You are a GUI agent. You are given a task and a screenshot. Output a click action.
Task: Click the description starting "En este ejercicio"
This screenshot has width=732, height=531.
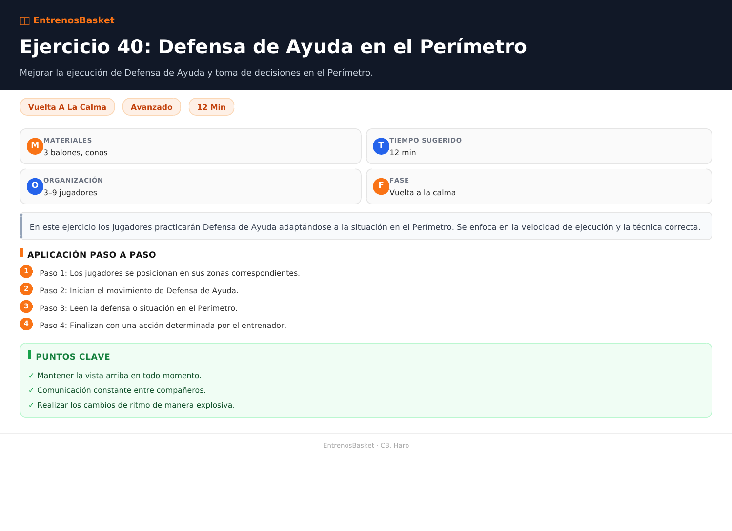click(365, 227)
